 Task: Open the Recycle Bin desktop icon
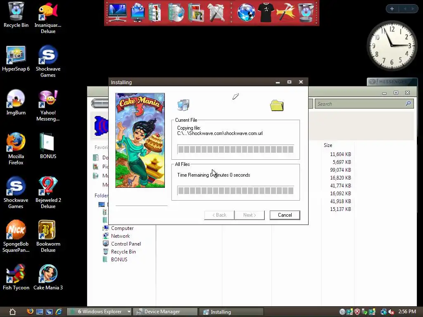tap(16, 15)
